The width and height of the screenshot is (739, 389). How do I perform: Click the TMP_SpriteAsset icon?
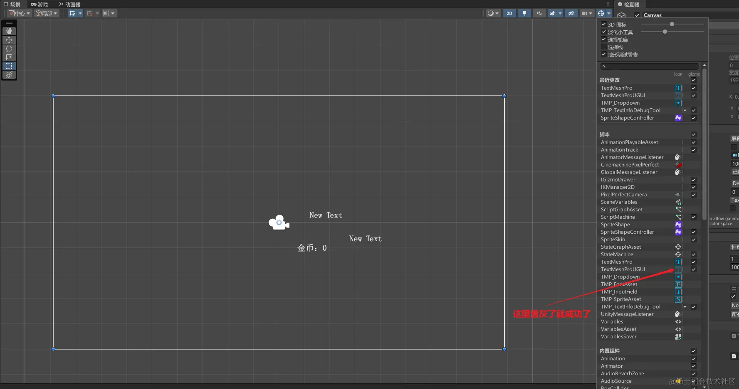tap(678, 299)
